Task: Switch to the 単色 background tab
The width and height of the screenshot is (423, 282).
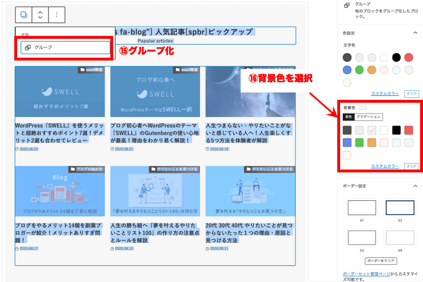Action: tap(349, 116)
